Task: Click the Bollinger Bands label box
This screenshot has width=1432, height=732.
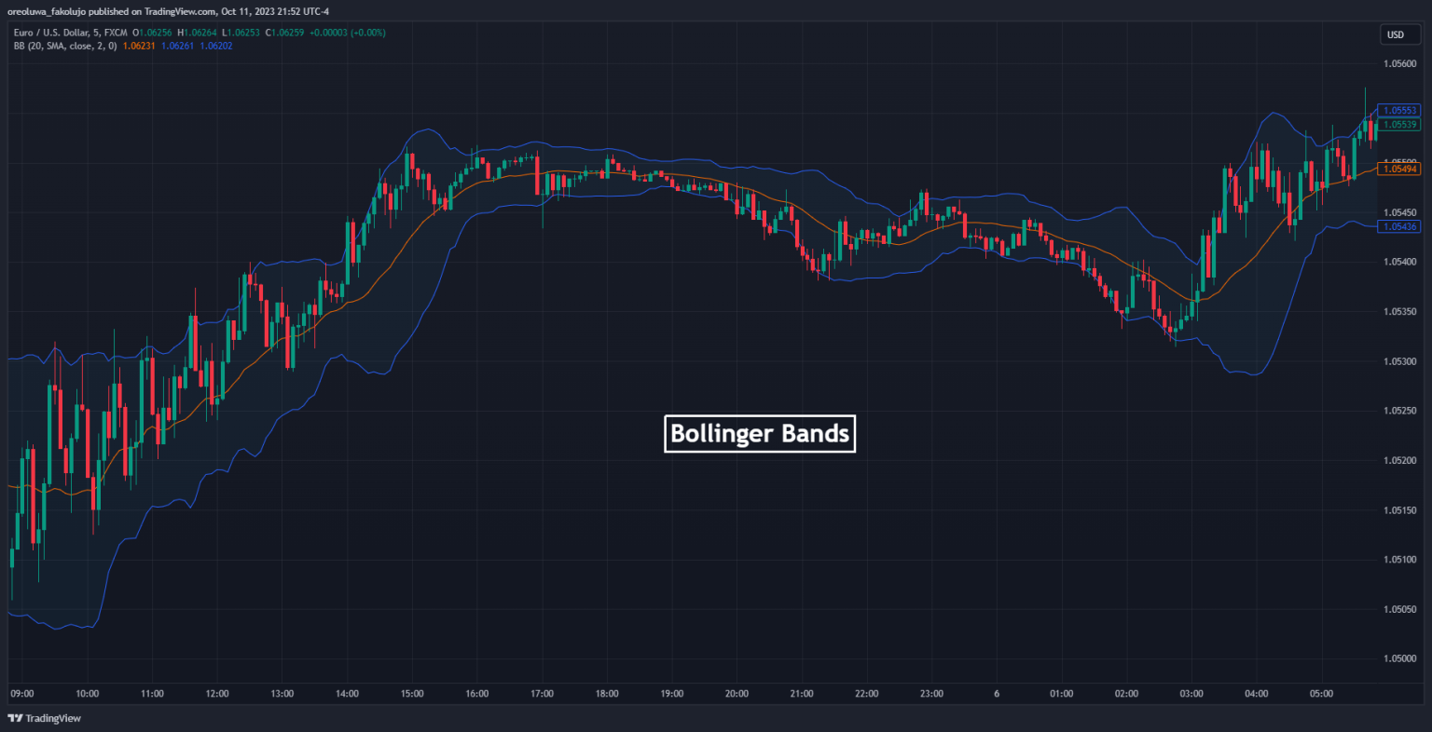Action: click(760, 433)
